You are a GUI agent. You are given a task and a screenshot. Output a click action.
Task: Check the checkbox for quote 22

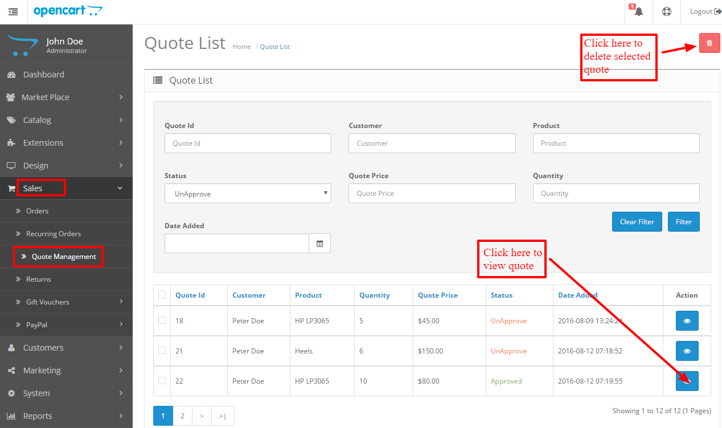click(162, 381)
